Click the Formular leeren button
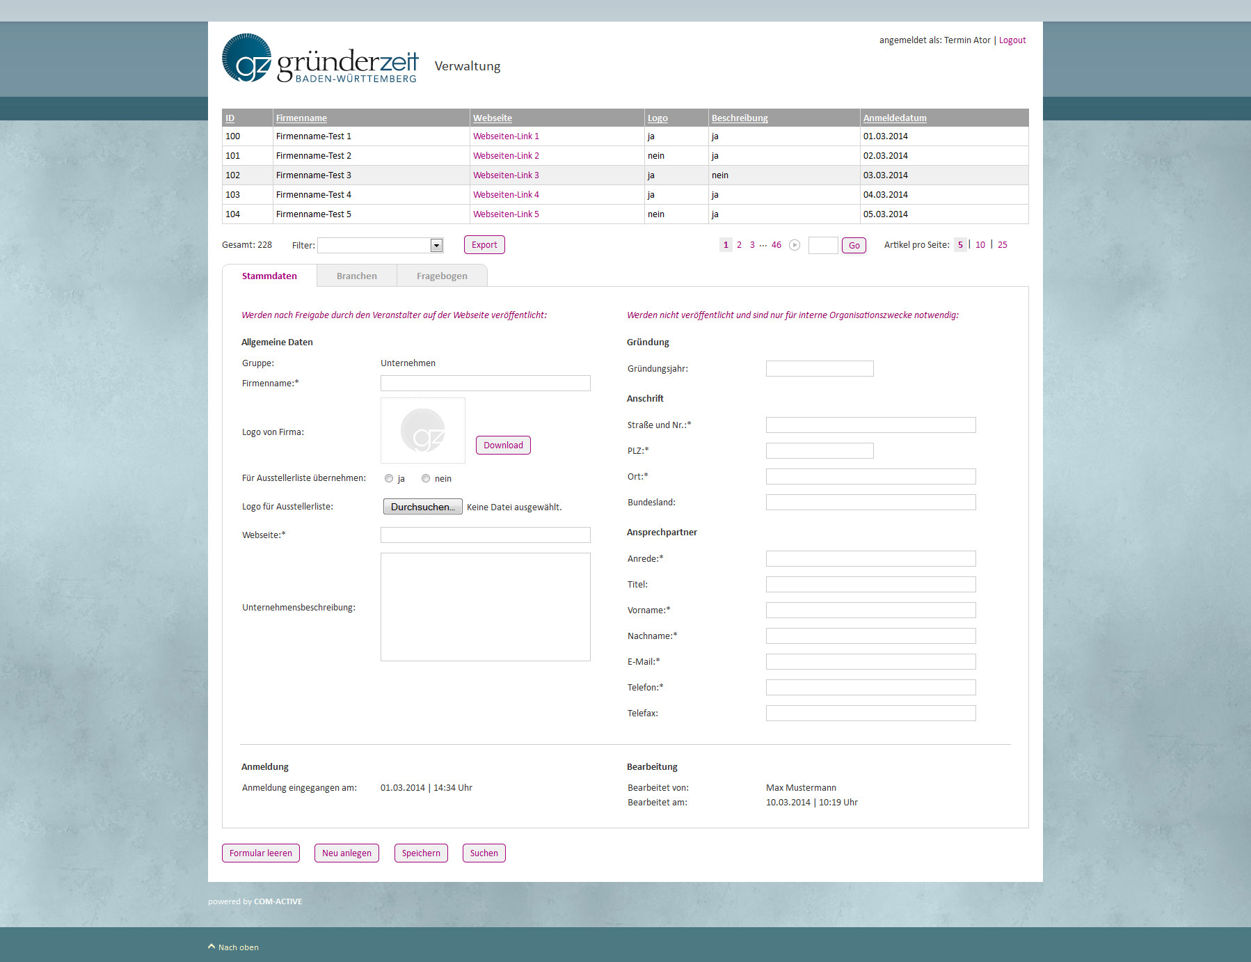Screen dimensions: 1251x962 261,853
